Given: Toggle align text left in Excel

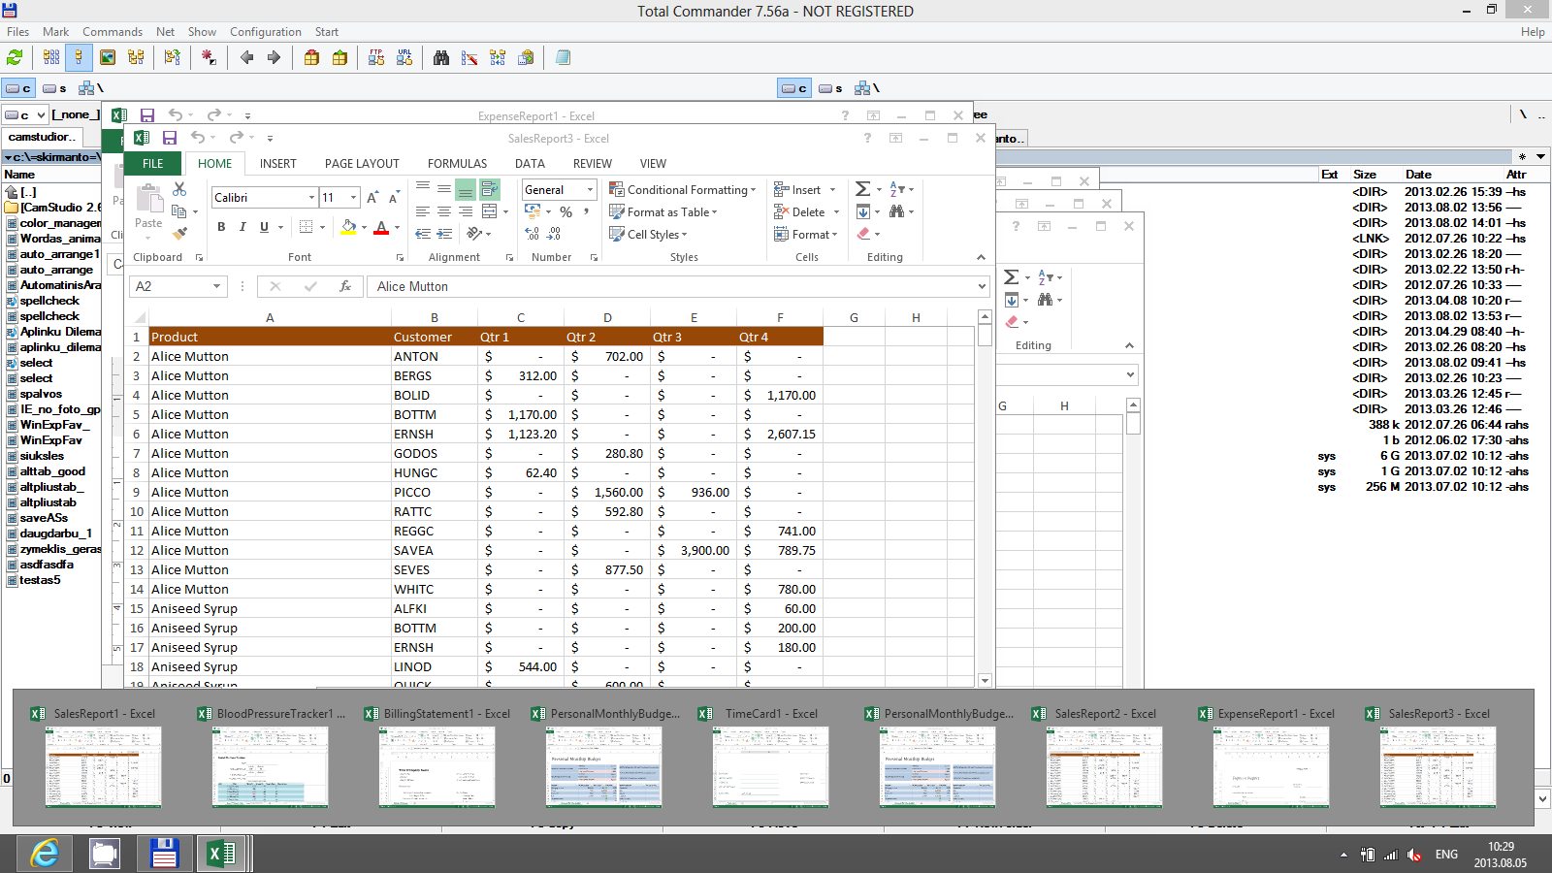Looking at the screenshot, I should (423, 211).
